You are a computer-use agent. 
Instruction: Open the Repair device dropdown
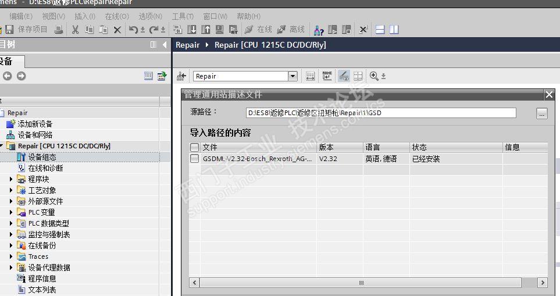click(293, 76)
